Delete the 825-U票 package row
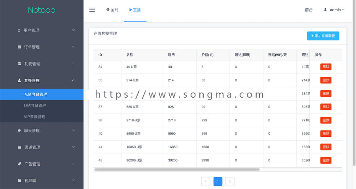Image resolution: width=356 pixels, height=189 pixels. coord(326,107)
